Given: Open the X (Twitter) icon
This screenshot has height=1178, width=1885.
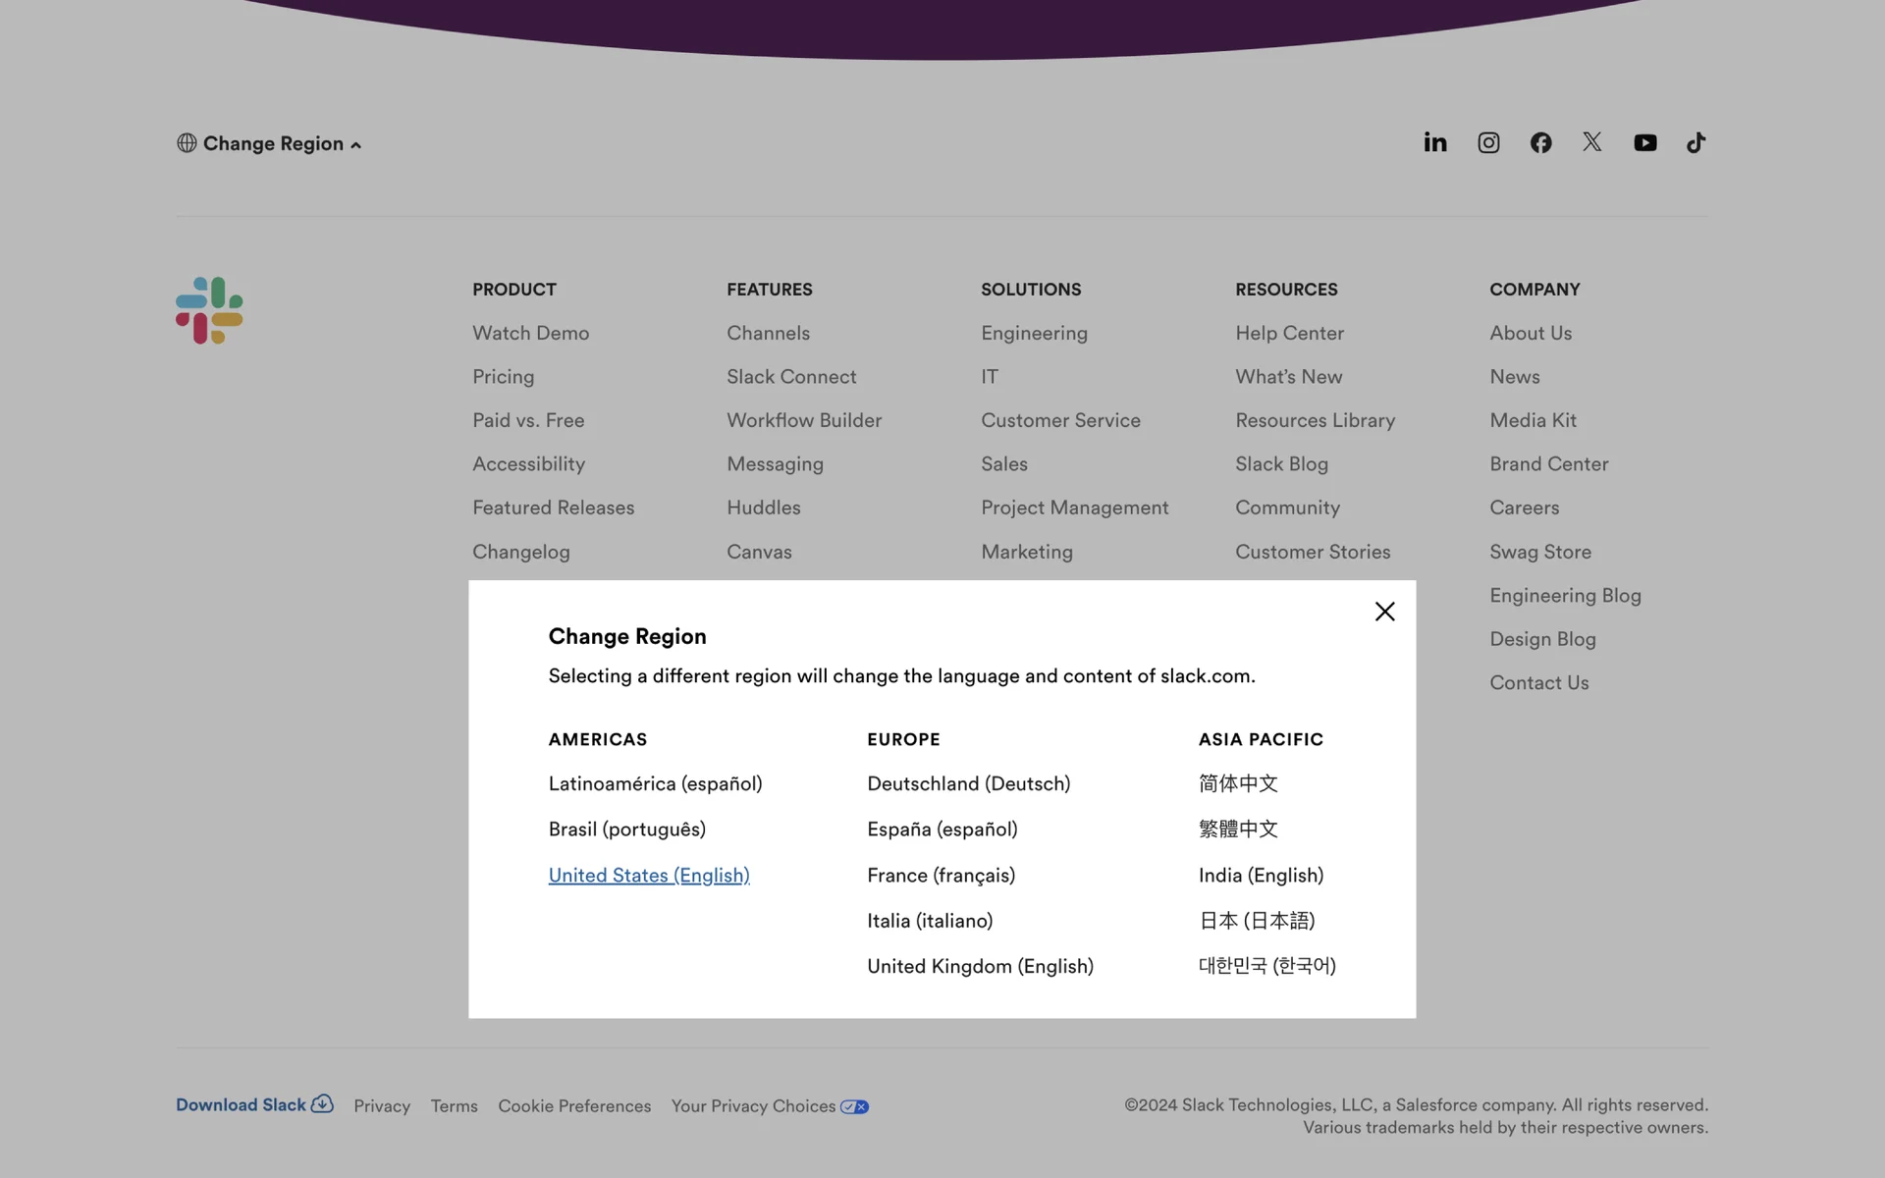Looking at the screenshot, I should point(1591,142).
